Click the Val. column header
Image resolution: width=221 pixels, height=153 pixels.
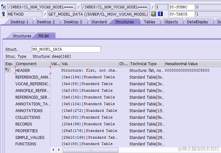[x=90, y=64]
